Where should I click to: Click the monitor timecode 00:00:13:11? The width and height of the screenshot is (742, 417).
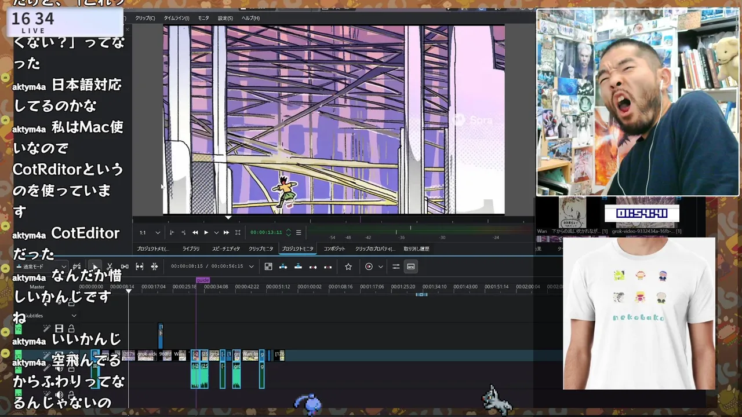(x=266, y=232)
